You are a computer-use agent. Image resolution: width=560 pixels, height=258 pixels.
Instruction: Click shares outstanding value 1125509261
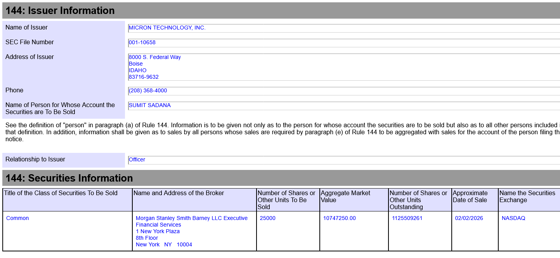pyautogui.click(x=407, y=218)
